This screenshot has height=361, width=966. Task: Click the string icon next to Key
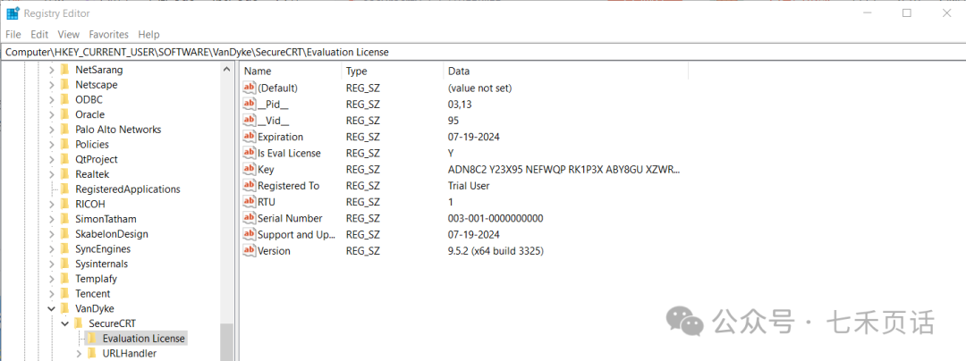pyautogui.click(x=250, y=170)
